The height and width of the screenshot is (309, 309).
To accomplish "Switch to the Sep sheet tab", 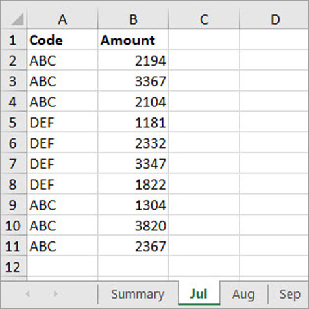I will coord(290,294).
